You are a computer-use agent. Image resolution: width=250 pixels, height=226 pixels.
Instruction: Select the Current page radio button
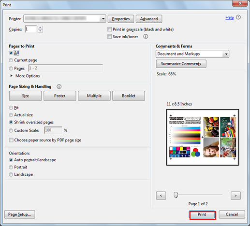11,60
